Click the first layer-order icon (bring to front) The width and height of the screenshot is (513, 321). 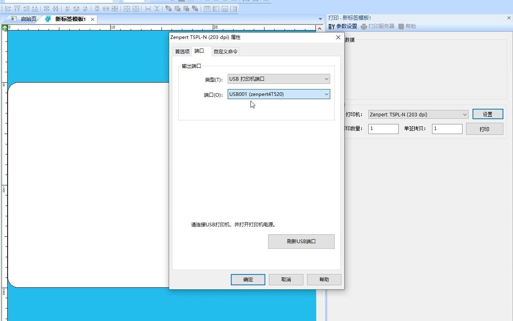coord(168,8)
